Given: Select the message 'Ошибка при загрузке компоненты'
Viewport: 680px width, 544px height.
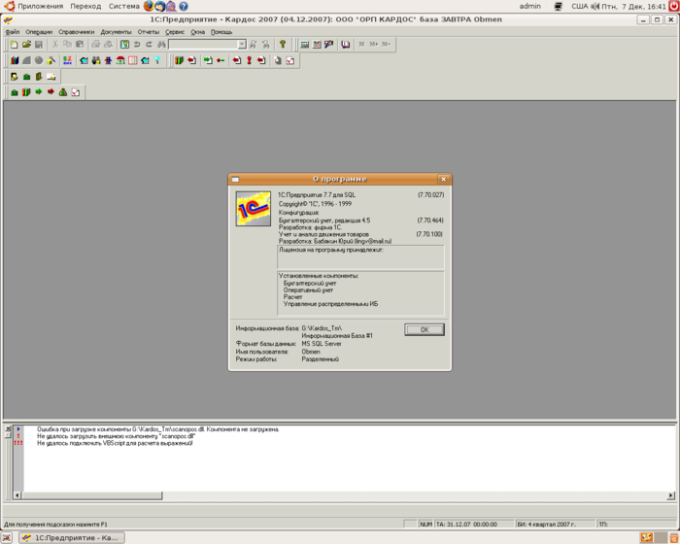Looking at the screenshot, I should point(158,429).
